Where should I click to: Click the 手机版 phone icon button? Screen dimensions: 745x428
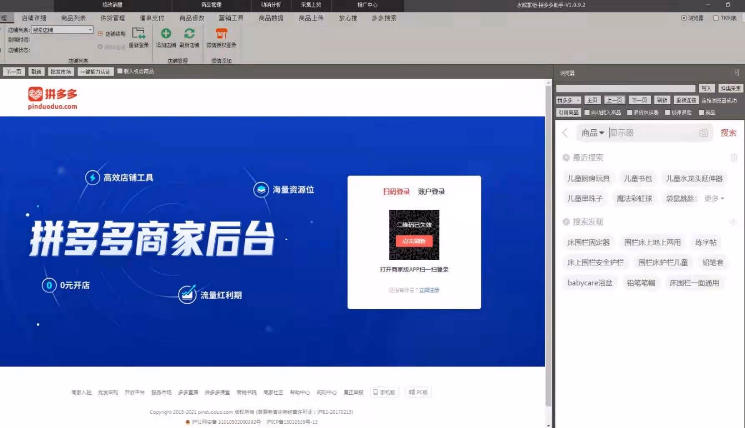click(x=384, y=392)
